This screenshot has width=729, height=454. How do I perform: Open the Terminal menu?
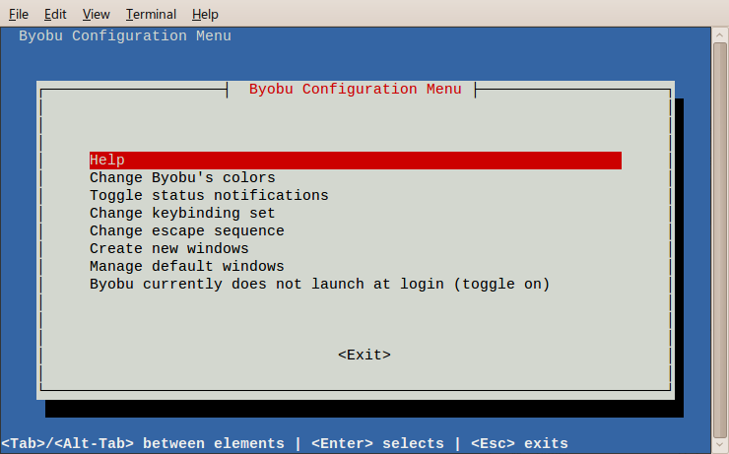[x=151, y=15]
